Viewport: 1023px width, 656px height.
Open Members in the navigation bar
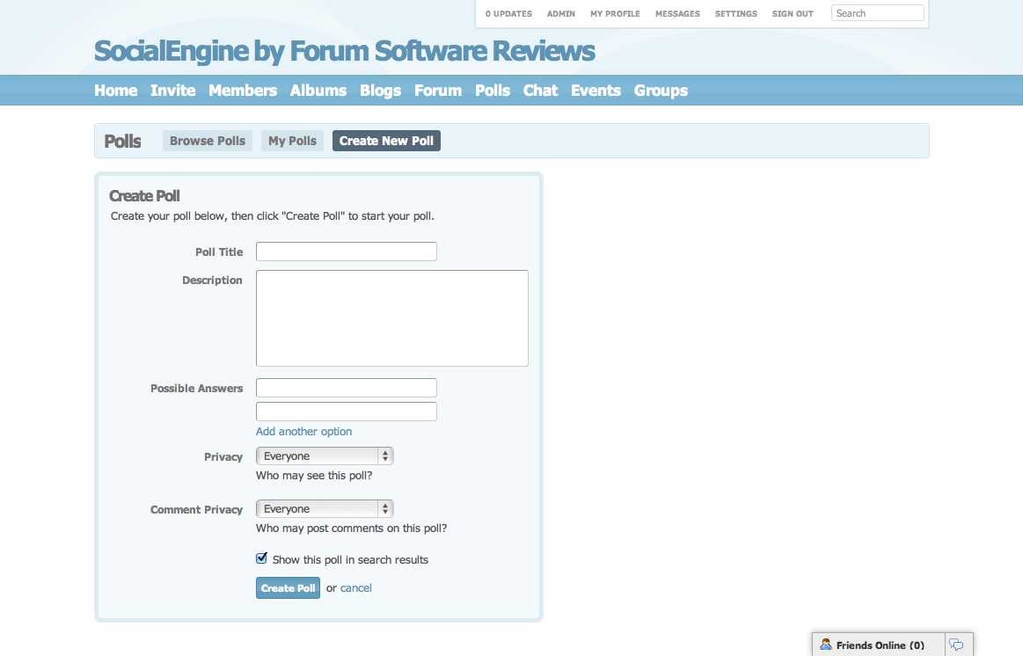point(243,91)
